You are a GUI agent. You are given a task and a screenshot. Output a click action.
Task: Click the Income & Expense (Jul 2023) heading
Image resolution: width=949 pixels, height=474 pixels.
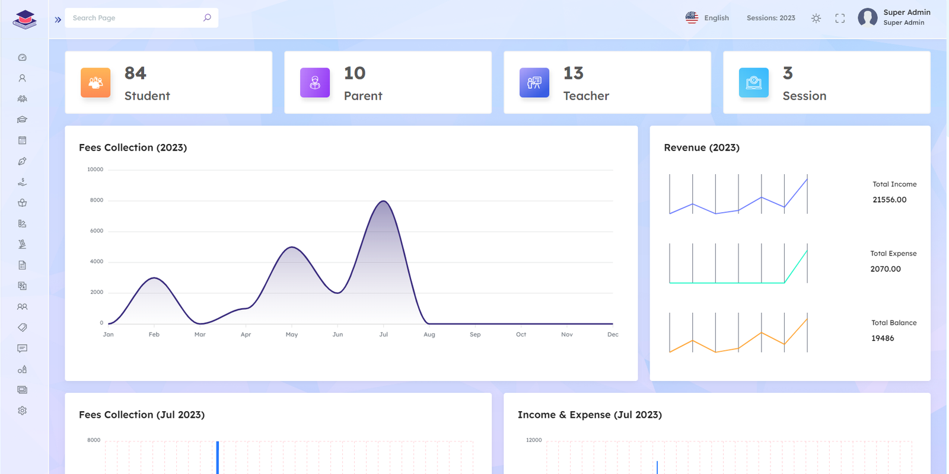[590, 415]
